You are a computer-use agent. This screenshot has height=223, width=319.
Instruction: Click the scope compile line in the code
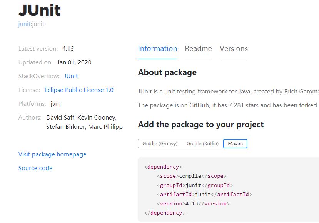coord(191,176)
